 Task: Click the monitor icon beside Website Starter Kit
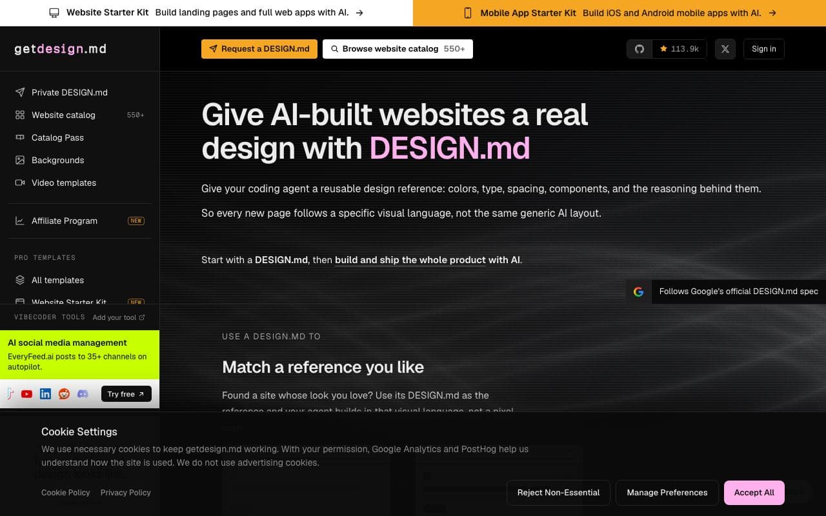[54, 13]
